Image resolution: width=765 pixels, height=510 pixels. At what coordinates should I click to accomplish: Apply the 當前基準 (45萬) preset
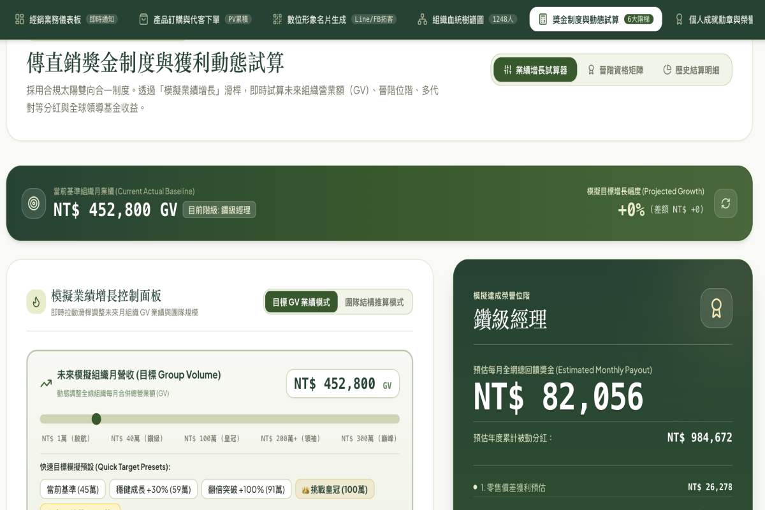pyautogui.click(x=73, y=490)
